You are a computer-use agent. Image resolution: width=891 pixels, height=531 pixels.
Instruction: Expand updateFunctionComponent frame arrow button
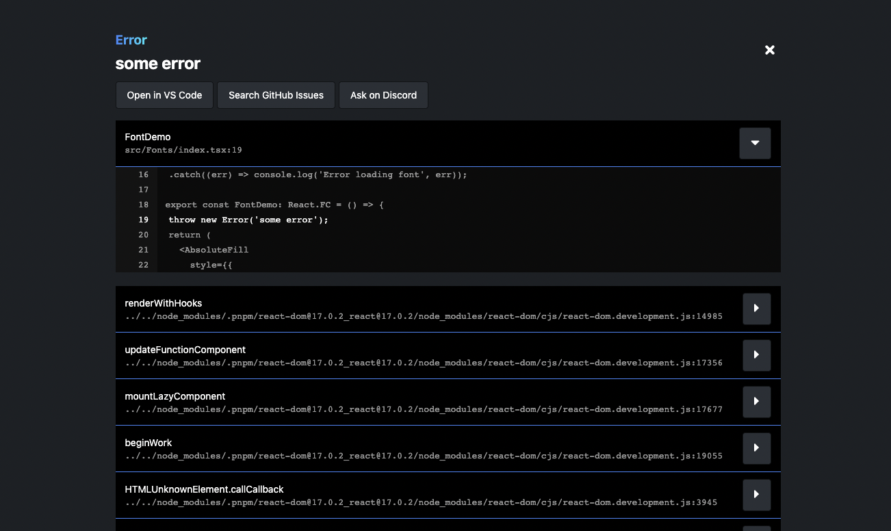pos(756,355)
